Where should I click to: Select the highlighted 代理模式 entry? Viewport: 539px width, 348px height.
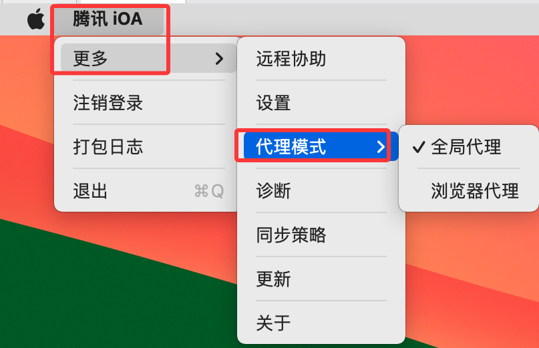pyautogui.click(x=321, y=146)
